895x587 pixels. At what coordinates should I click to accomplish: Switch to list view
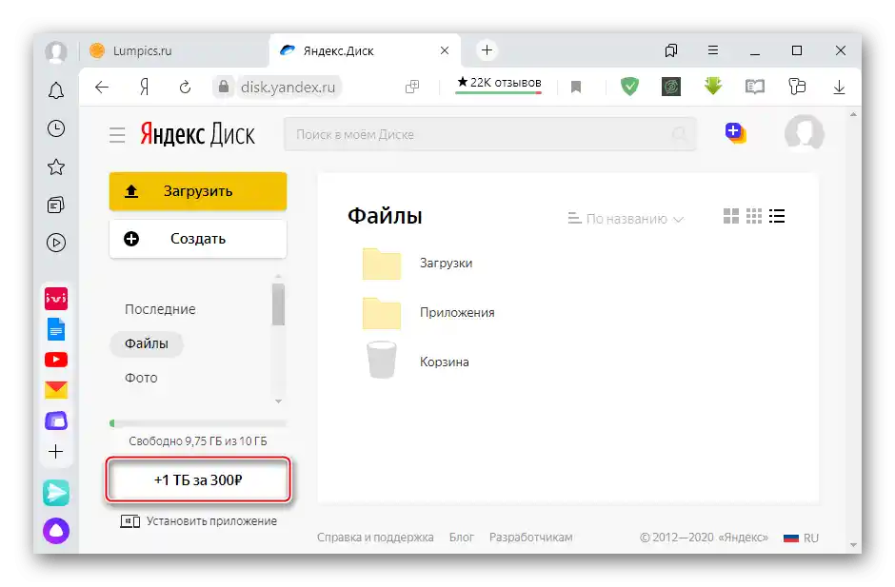pyautogui.click(x=777, y=216)
